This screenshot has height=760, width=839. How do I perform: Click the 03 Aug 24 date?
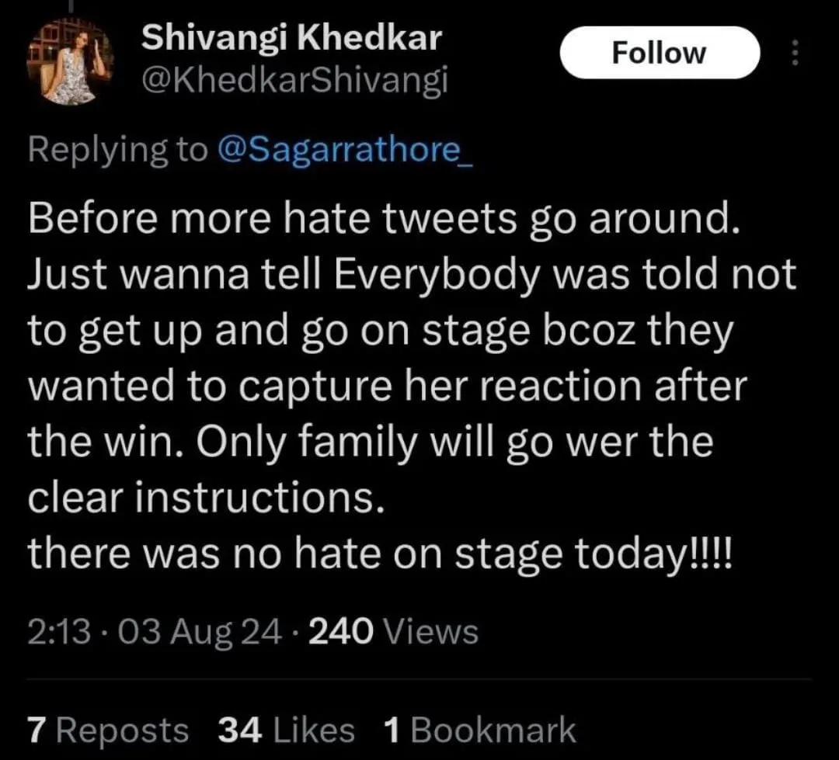(x=200, y=632)
